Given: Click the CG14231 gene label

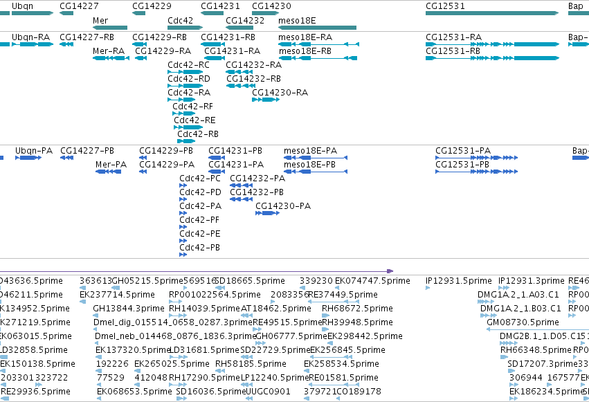Looking at the screenshot, I should tap(220, 6).
